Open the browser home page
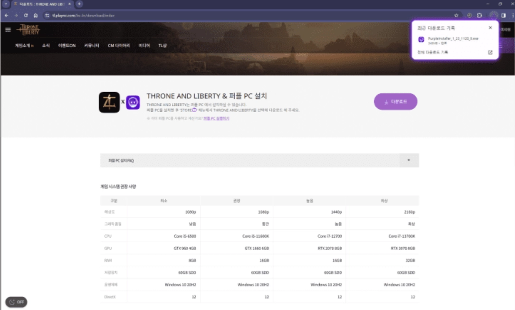 click(36, 15)
